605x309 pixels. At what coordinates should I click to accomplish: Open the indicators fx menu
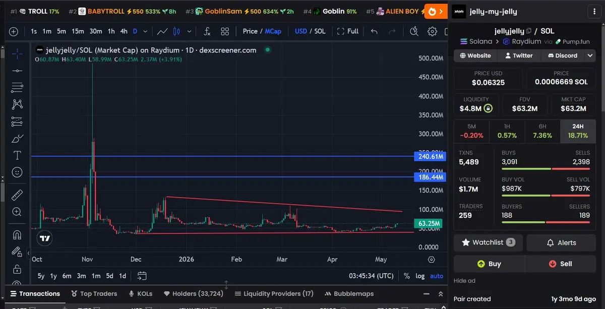(x=207, y=31)
